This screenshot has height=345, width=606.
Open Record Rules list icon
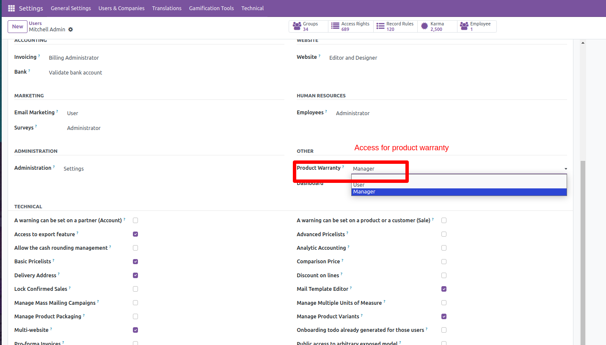coord(380,26)
